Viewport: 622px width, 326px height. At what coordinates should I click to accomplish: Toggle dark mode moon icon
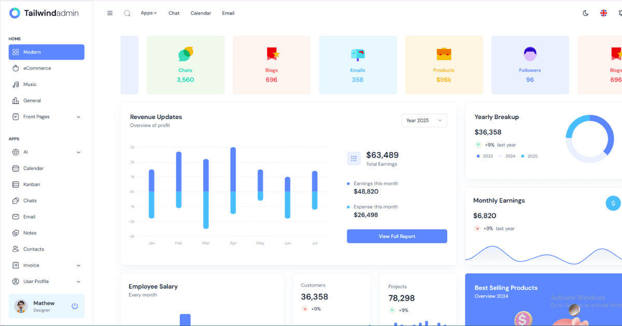[586, 13]
